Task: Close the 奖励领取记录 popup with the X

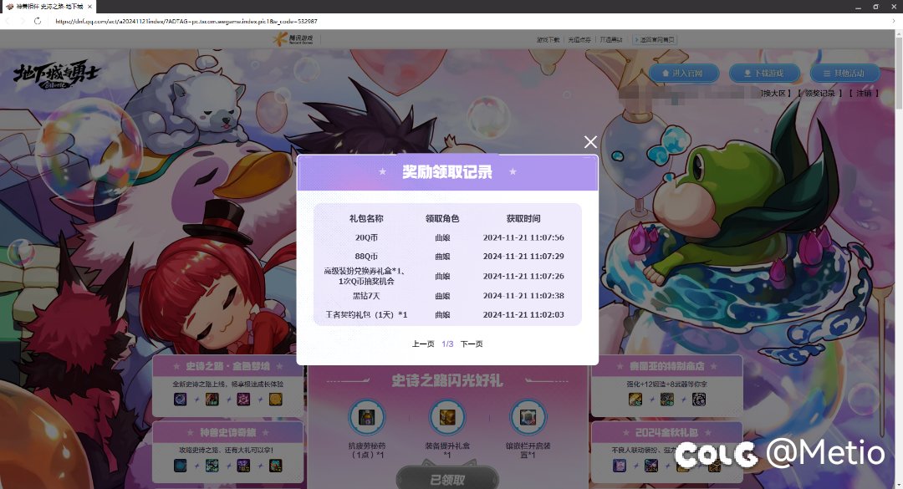Action: tap(590, 142)
